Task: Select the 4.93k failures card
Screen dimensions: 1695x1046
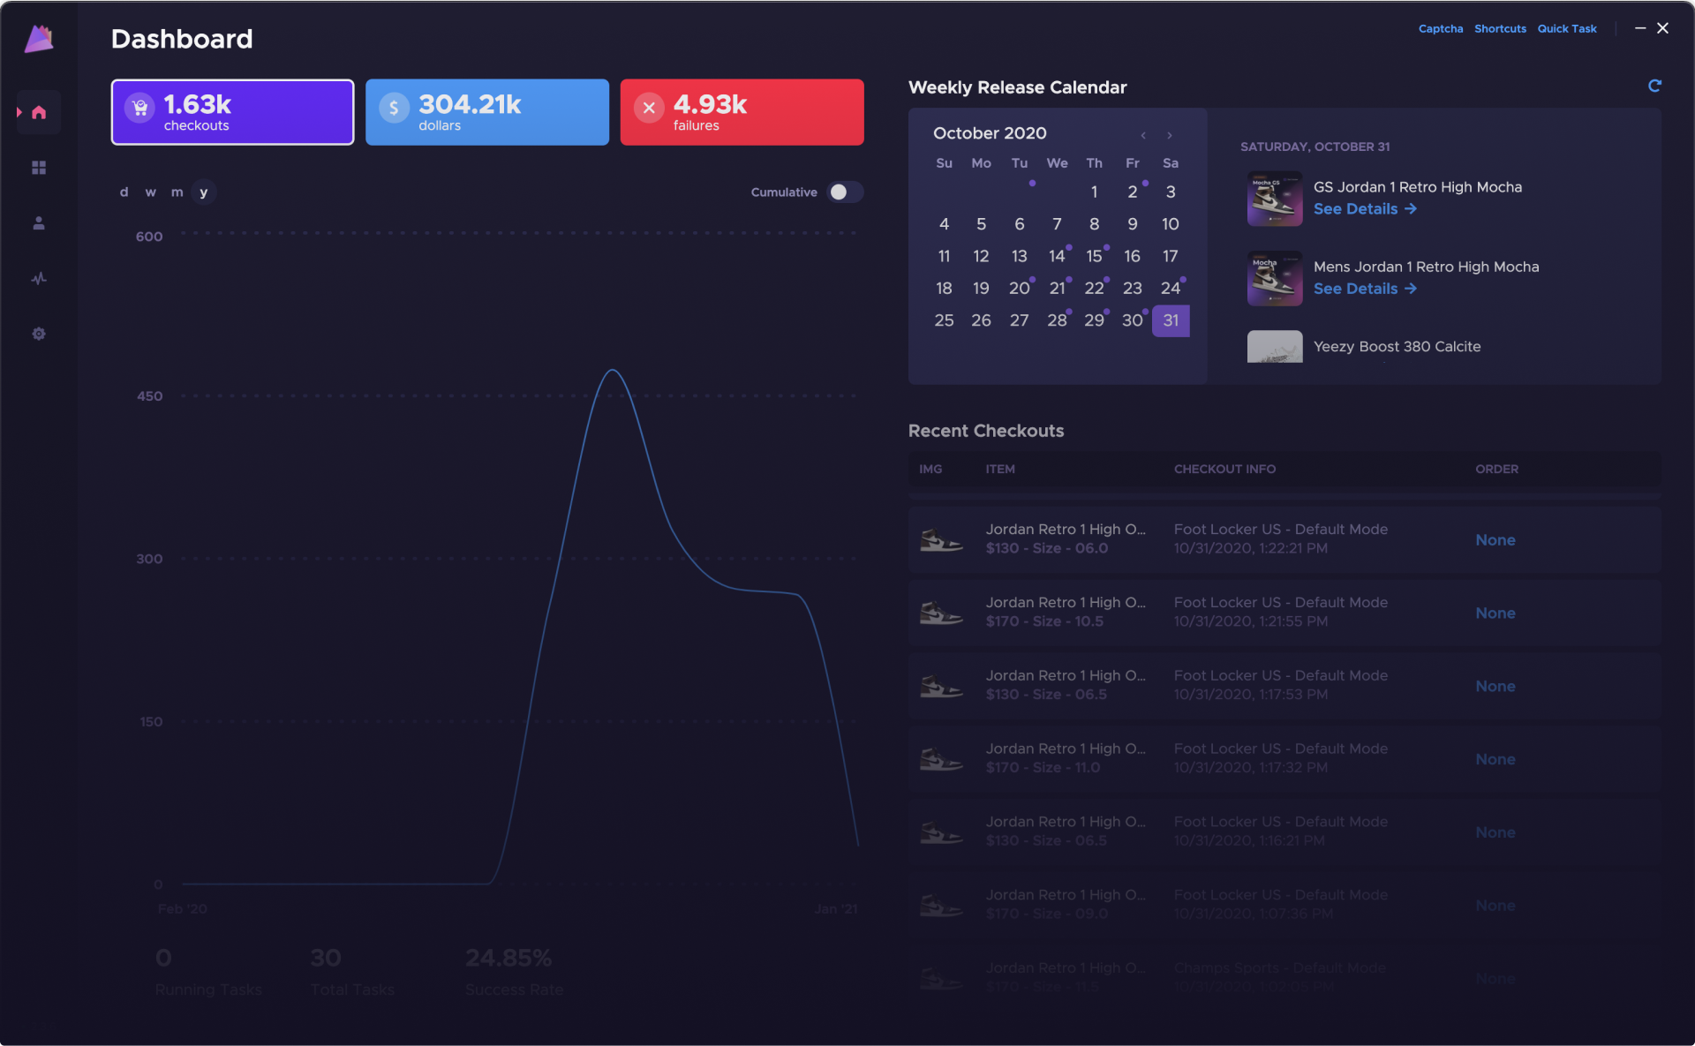Action: click(742, 112)
